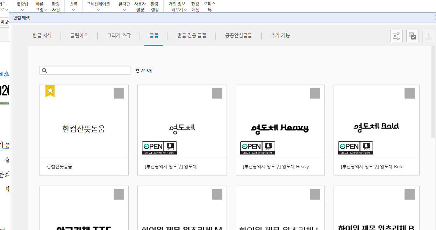Tick the checkbox on the 하이원 제목 원추리체 M card
Screen dimensions: 436x230
point(217,194)
